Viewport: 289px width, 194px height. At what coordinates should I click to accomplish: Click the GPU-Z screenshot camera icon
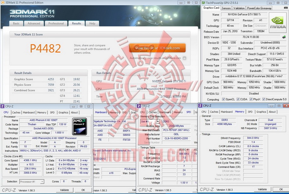[286, 8]
